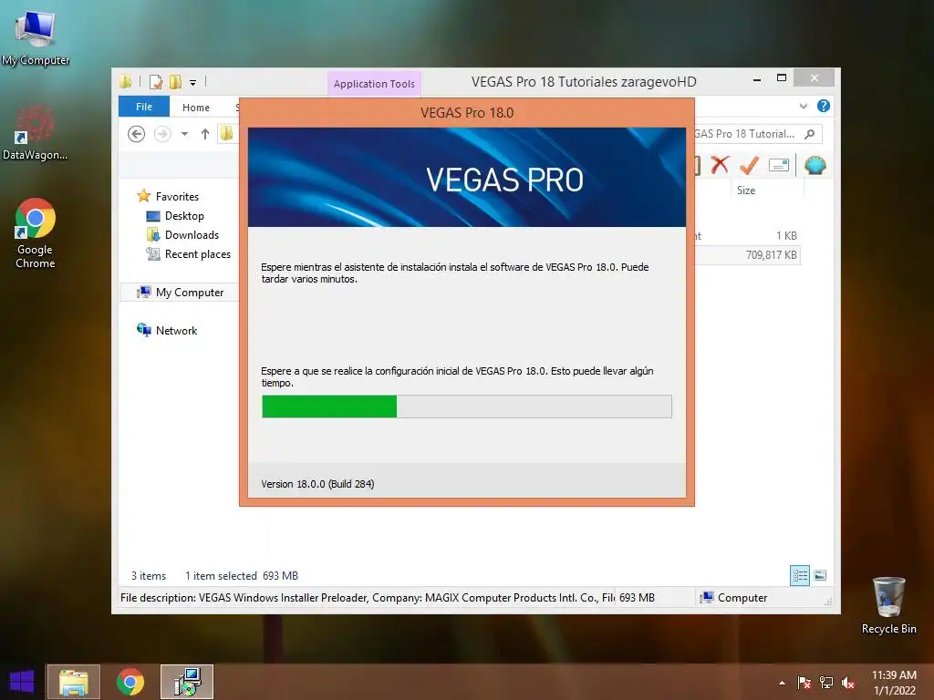Image resolution: width=934 pixels, height=700 pixels.
Task: Click the VEGAS Pro 18.0 installer title bar
Action: pos(466,112)
